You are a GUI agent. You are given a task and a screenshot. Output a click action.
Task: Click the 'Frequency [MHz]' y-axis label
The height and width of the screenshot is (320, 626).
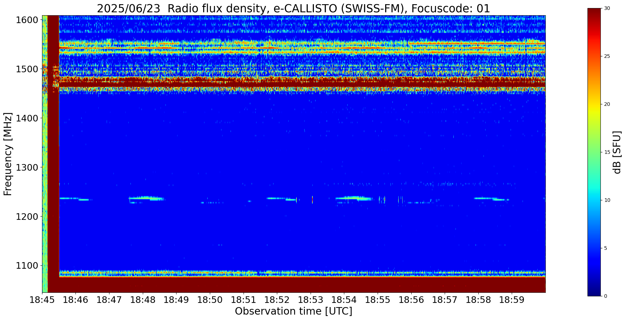pyautogui.click(x=8, y=154)
